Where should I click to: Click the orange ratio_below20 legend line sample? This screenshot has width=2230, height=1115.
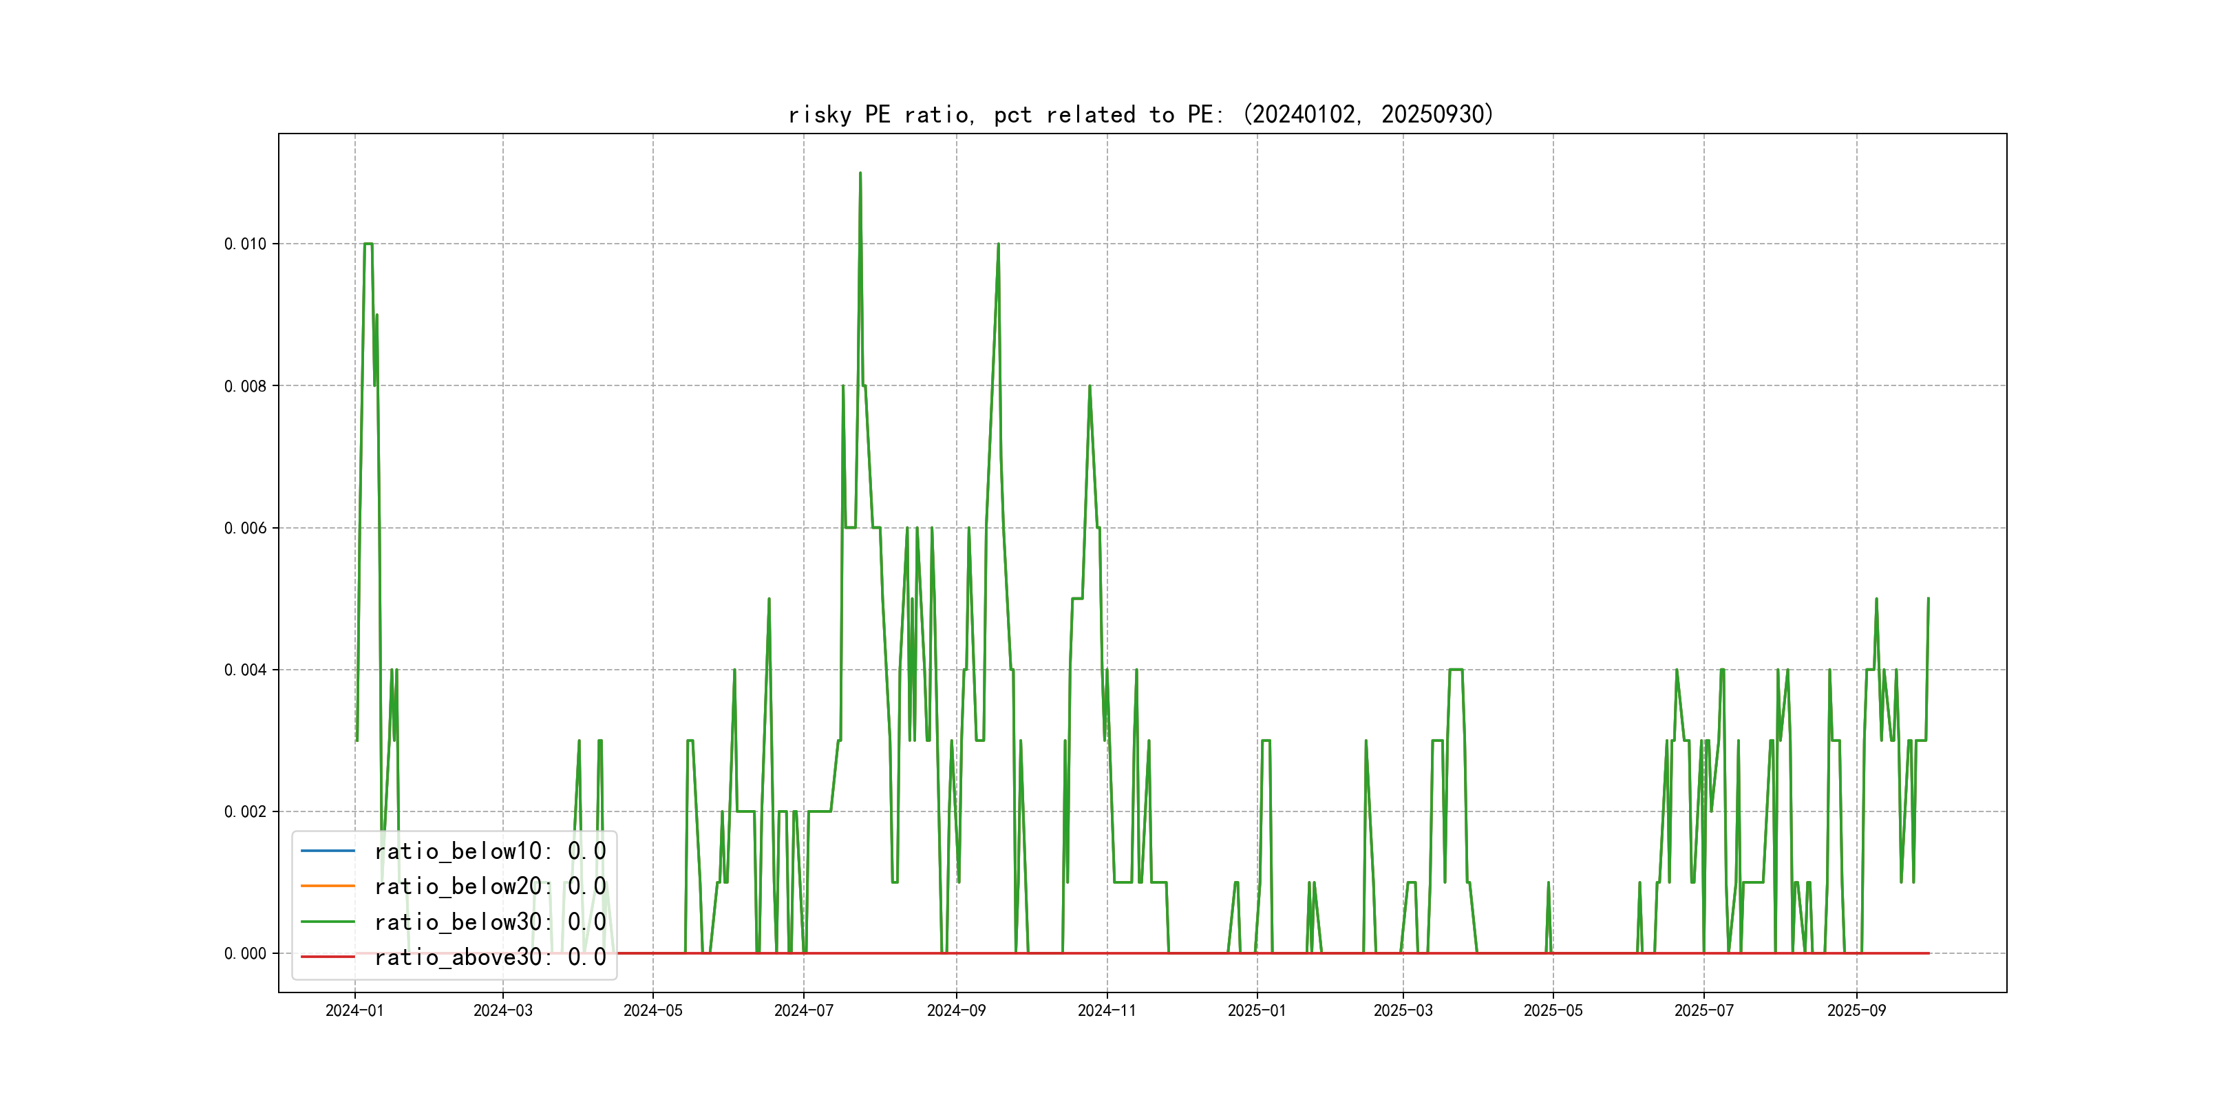(327, 886)
